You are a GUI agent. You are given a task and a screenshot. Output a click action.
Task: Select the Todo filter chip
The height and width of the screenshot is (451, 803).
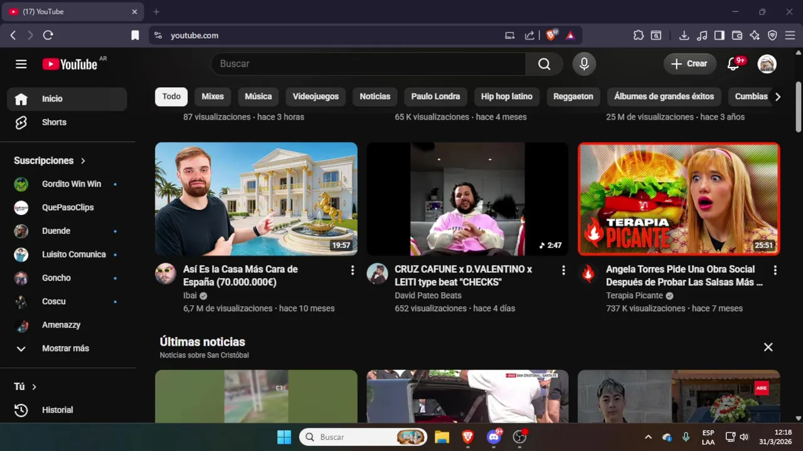click(171, 96)
